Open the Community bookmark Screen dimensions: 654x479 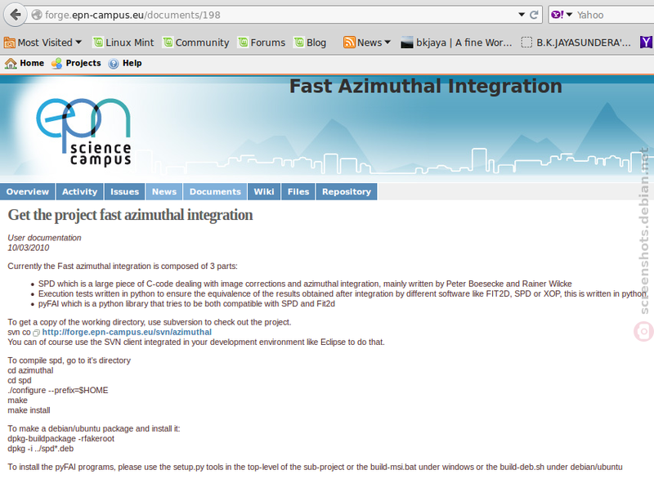coord(196,43)
